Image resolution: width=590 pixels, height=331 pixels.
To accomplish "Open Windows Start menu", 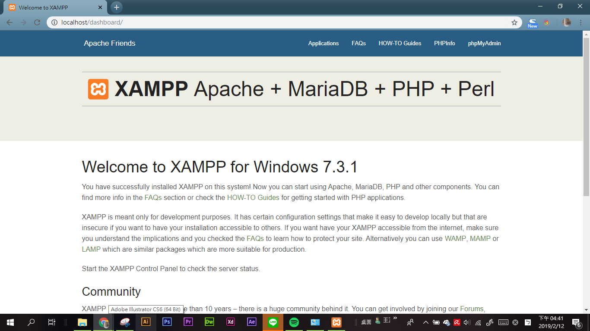I will point(10,322).
